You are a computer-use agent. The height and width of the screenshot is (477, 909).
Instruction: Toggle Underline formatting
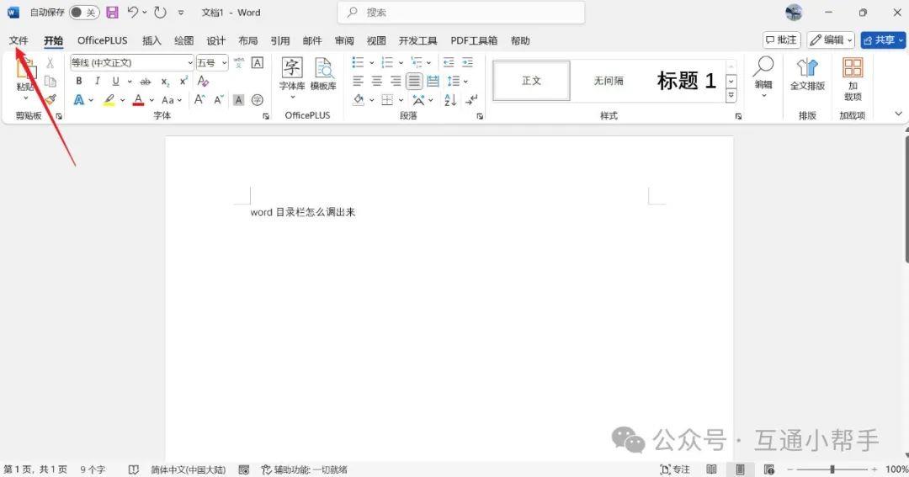click(116, 81)
